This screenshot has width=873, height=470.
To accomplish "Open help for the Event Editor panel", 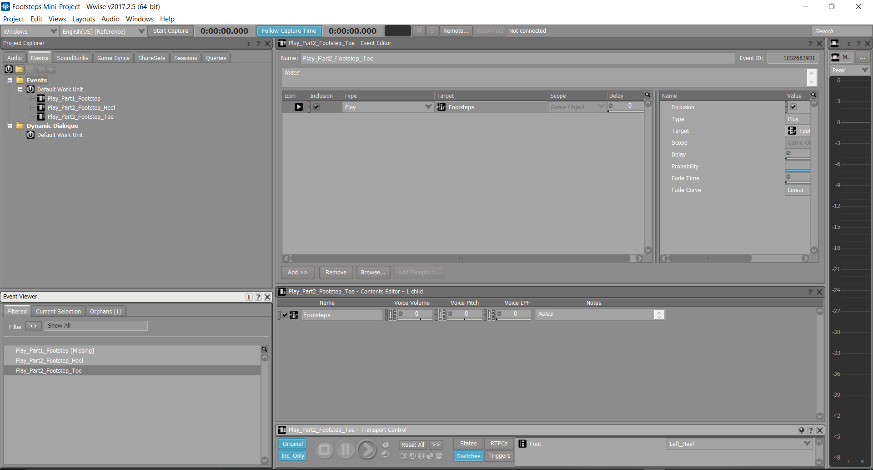I will 810,43.
